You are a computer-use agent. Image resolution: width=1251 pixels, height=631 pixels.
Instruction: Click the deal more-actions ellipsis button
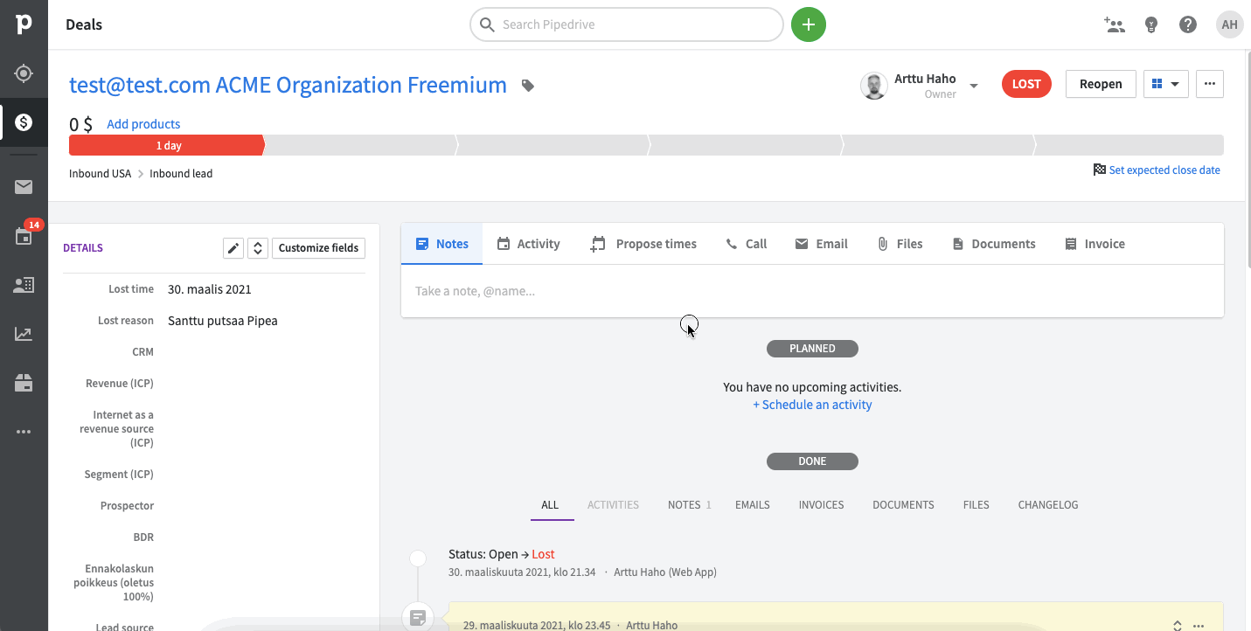[x=1210, y=84]
